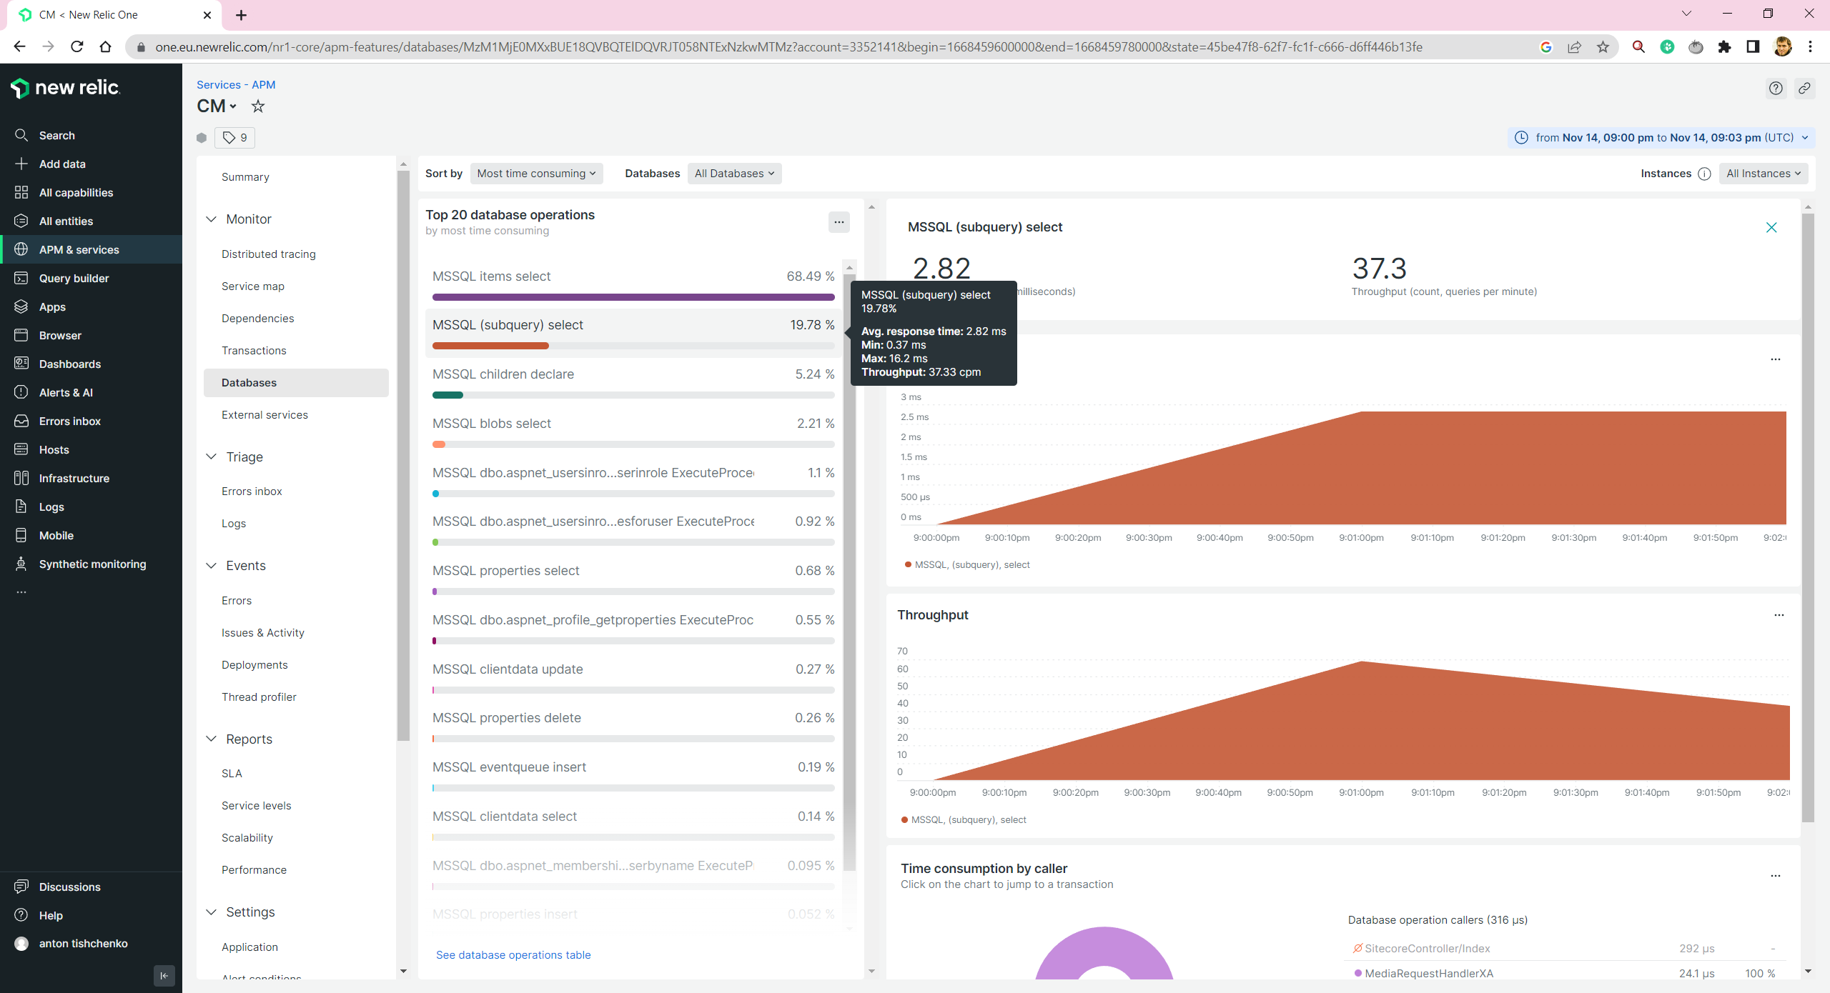Click 'See database operations table' link
This screenshot has height=993, width=1830.
[513, 954]
